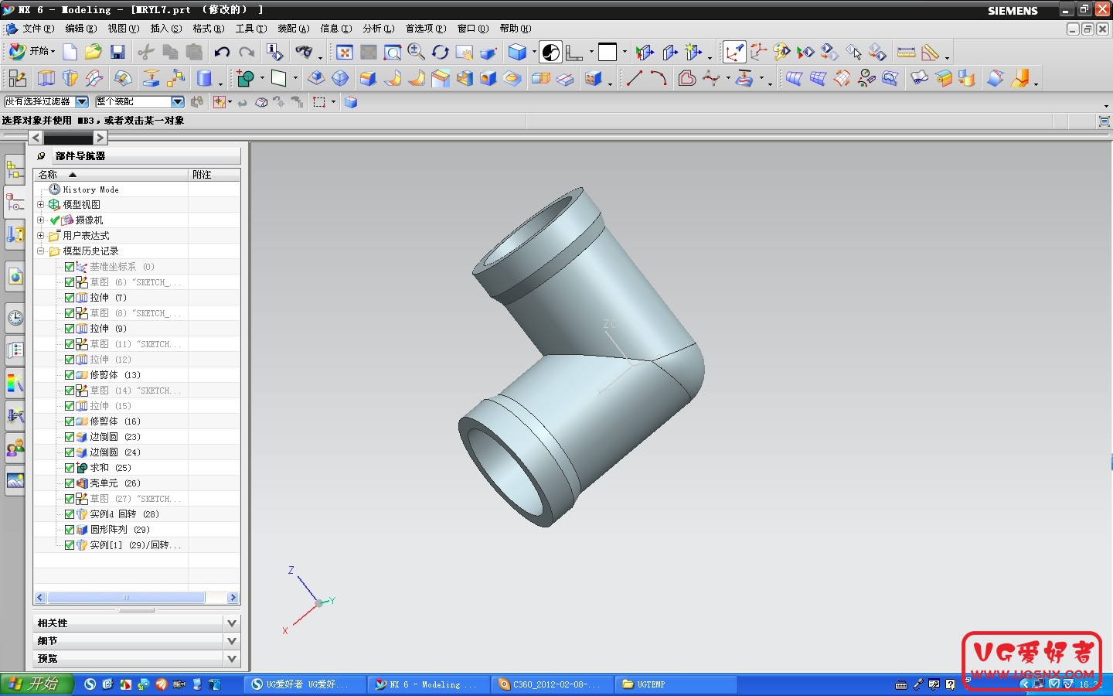This screenshot has height=696, width=1113.
Task: Open the 文件(F) menu
Action: (x=39, y=29)
